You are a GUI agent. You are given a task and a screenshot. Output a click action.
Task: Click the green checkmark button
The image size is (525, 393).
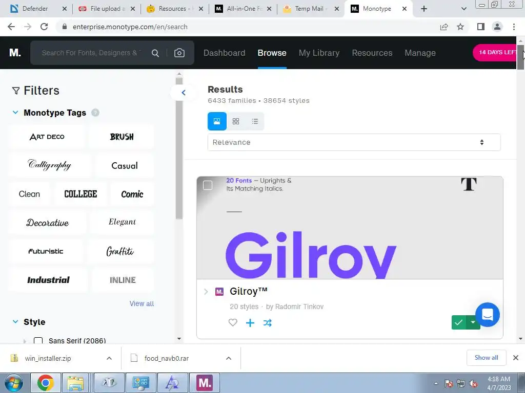coord(459,322)
